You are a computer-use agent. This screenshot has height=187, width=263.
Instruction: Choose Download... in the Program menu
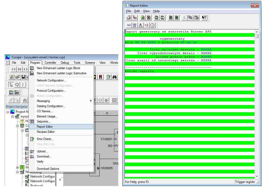61,156
